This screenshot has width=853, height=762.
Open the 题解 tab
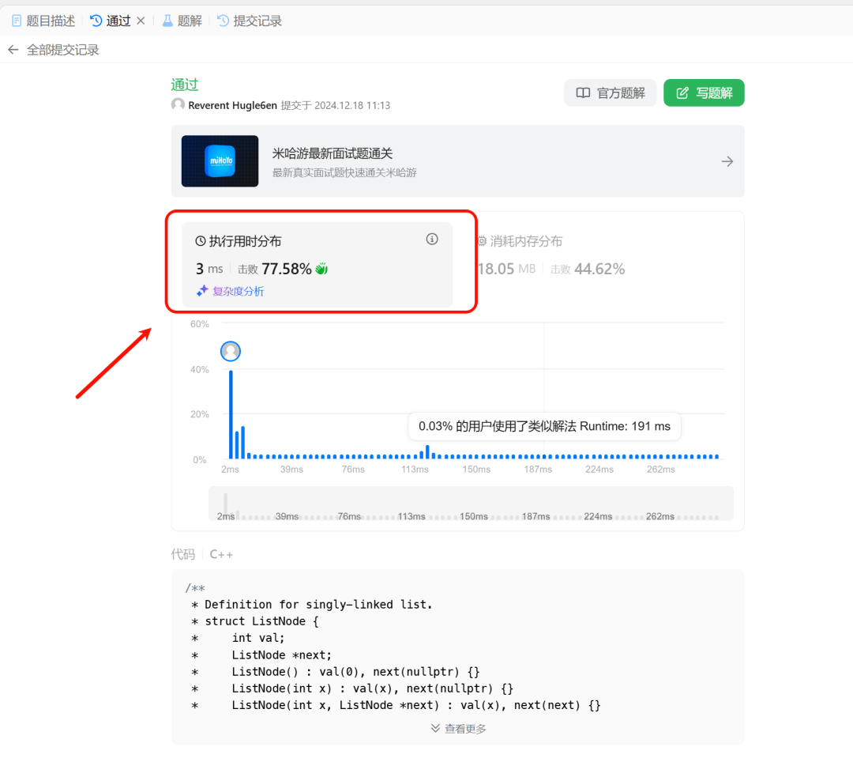[182, 21]
